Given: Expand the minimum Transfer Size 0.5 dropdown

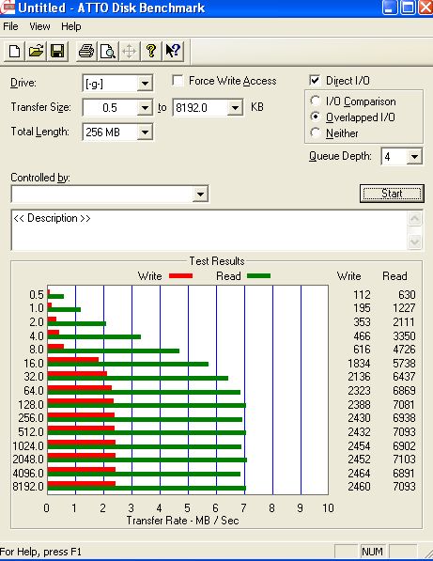Looking at the screenshot, I should click(145, 108).
